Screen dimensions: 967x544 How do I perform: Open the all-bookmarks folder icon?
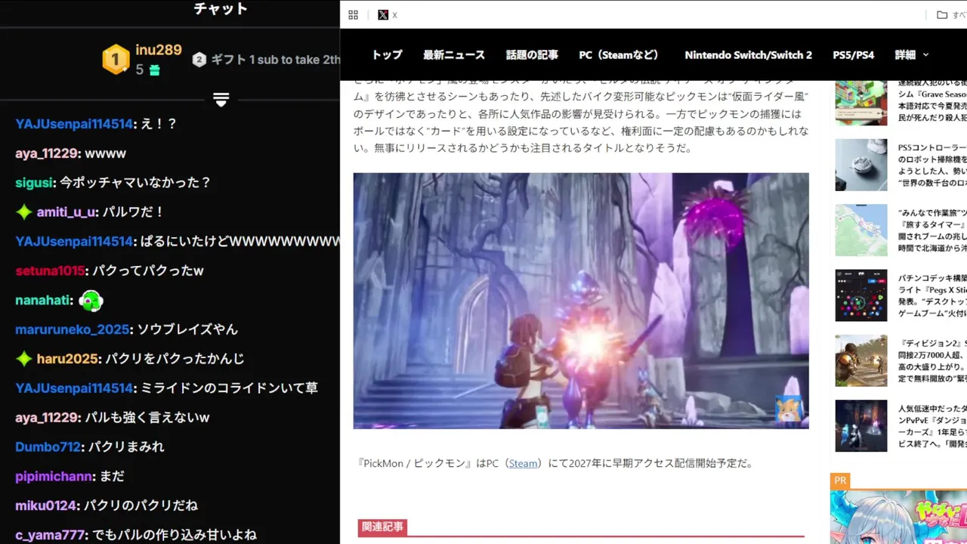[x=941, y=15]
